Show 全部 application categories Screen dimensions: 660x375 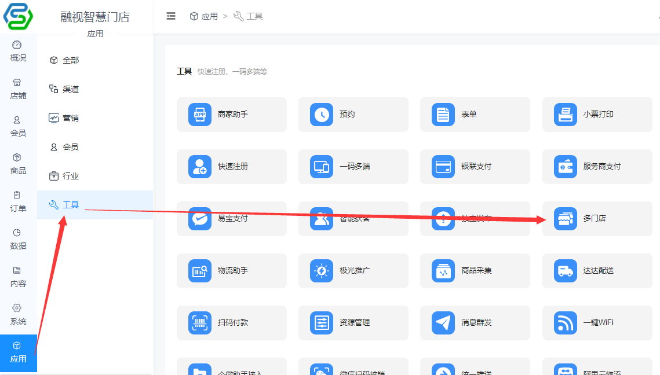(94, 60)
